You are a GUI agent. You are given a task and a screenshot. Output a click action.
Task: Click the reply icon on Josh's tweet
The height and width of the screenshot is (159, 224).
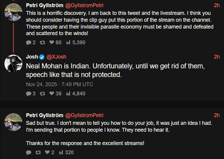(29, 94)
